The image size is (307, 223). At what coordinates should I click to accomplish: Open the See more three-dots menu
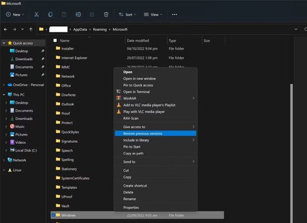tap(175, 14)
